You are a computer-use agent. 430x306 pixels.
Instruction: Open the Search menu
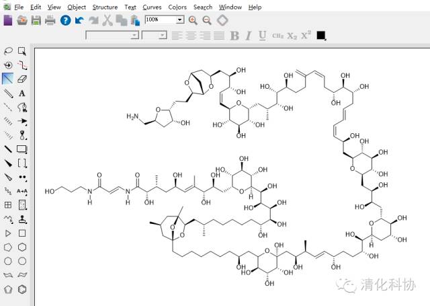(203, 7)
